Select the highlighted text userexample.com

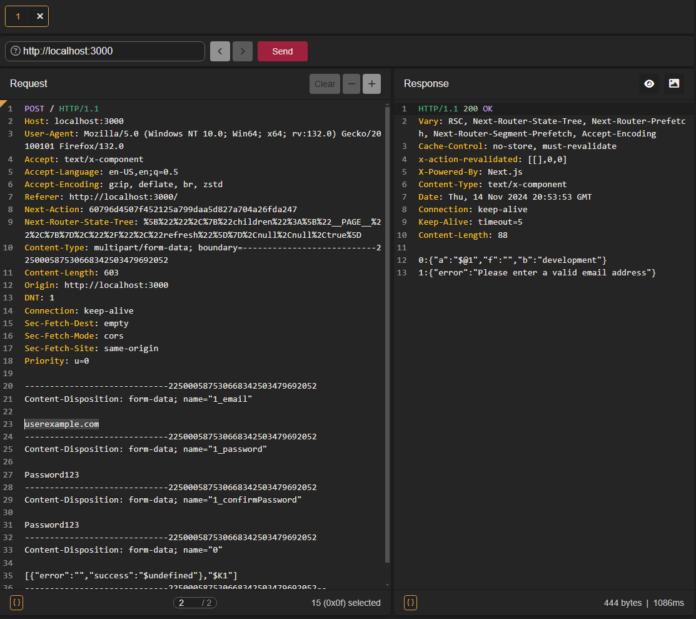tap(61, 424)
